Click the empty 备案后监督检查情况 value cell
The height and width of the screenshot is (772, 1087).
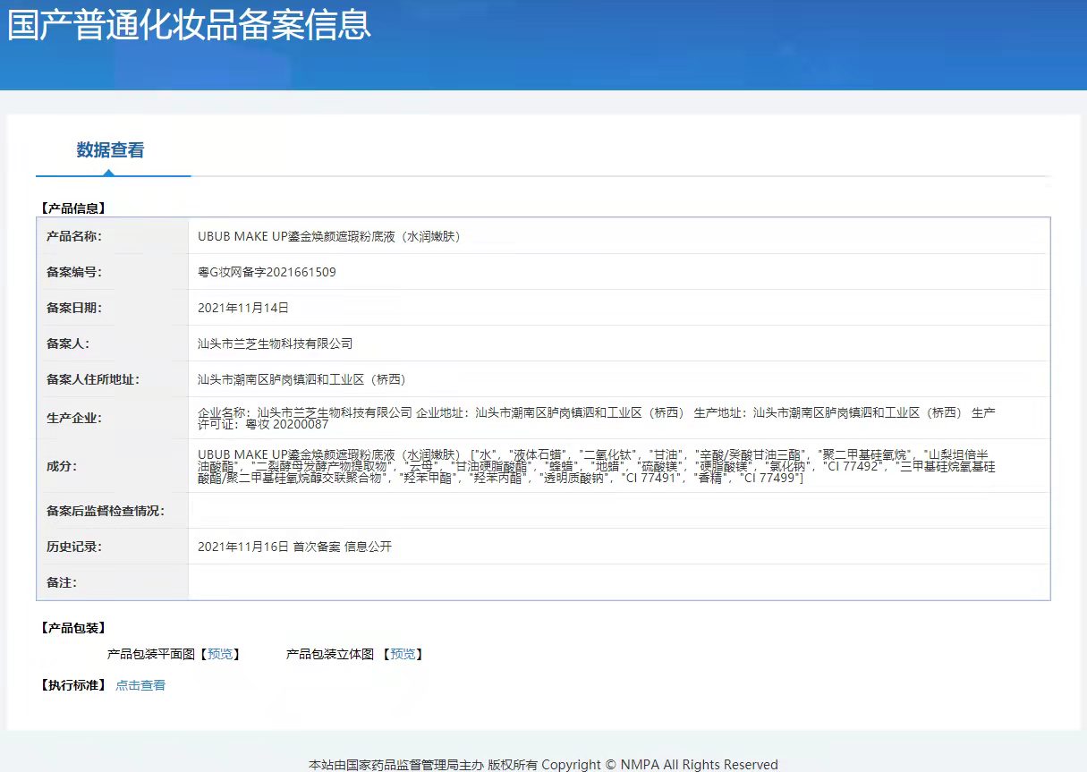point(617,511)
